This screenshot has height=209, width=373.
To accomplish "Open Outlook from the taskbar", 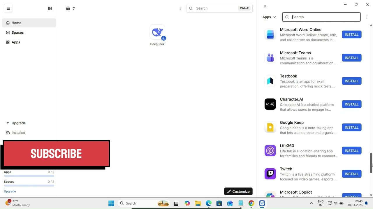I will click(230, 203).
